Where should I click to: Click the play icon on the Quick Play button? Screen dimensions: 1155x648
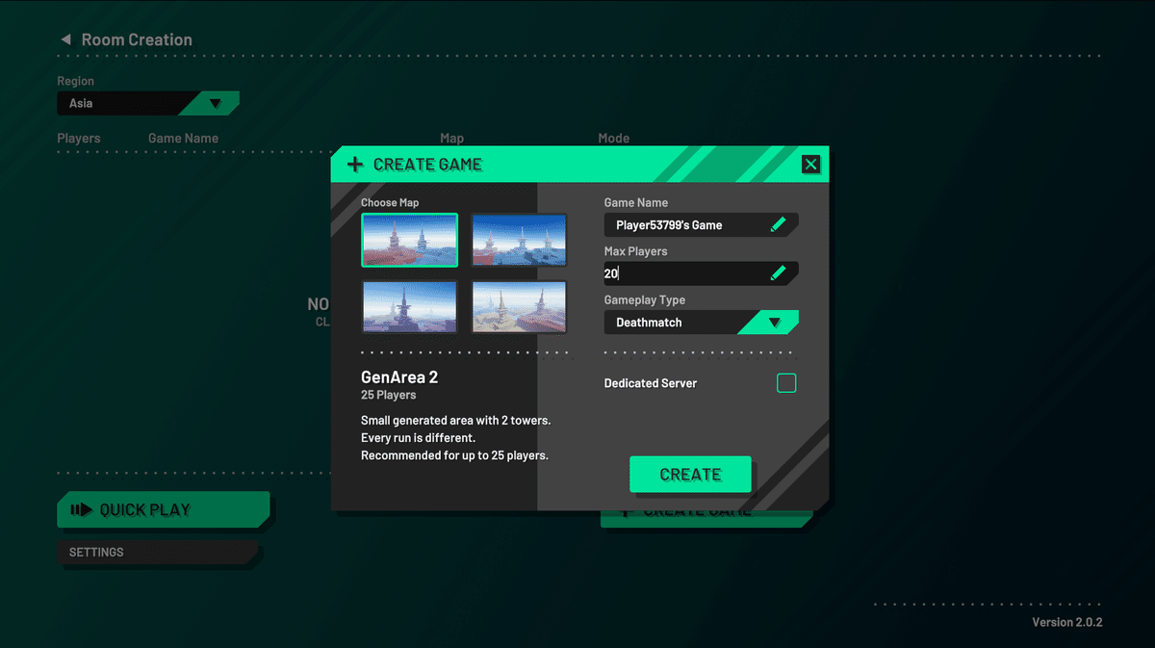coord(83,509)
